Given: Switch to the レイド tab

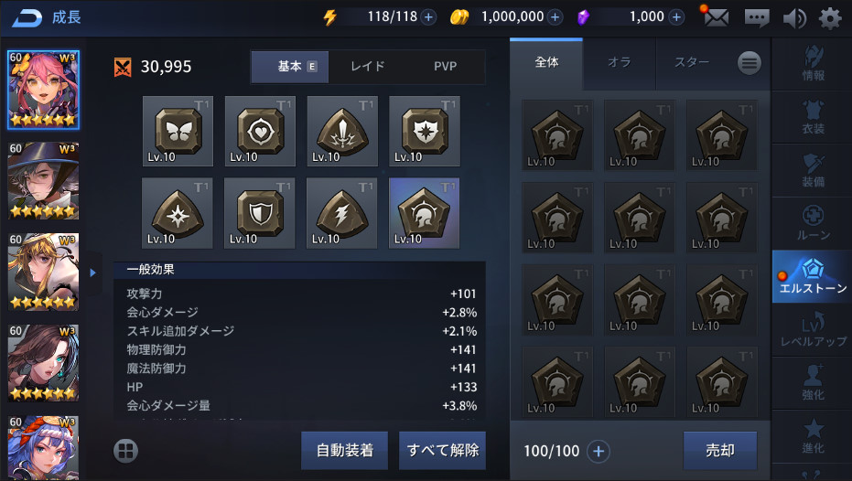Looking at the screenshot, I should [368, 66].
